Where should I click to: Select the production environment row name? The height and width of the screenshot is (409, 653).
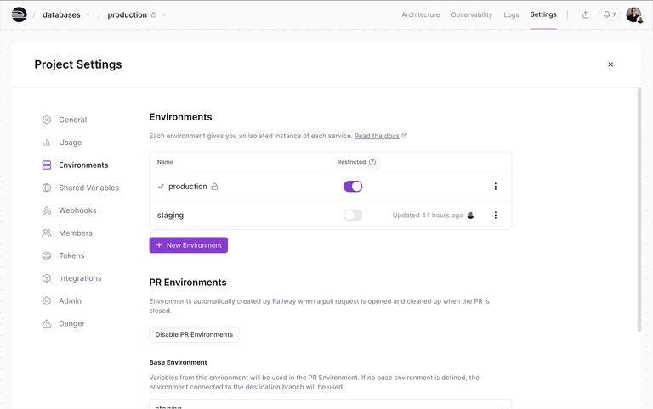tap(187, 187)
